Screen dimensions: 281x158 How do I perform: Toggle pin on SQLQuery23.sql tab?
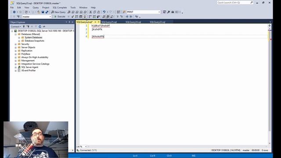point(95,22)
